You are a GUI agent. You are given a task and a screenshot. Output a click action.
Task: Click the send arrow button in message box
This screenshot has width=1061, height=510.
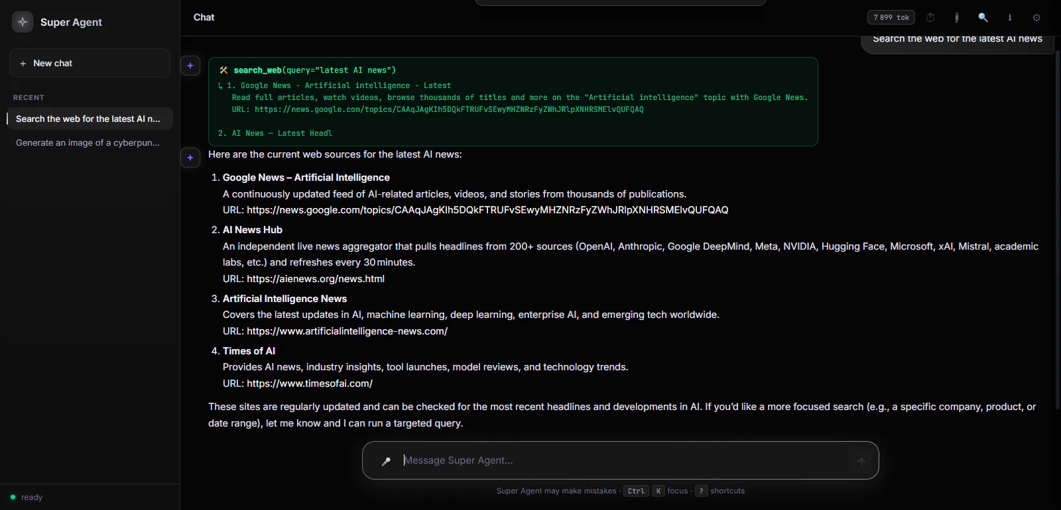coord(861,461)
